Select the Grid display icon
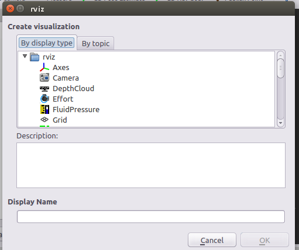Viewport: 299px width, 250px height. pyautogui.click(x=44, y=120)
